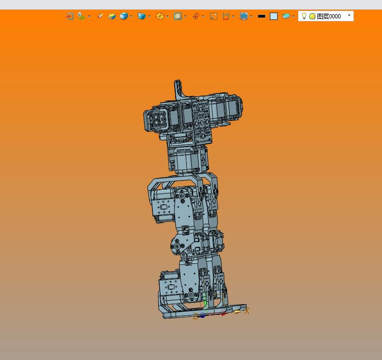Click the orange square frame icon
382x360 pixels.
[214, 16]
